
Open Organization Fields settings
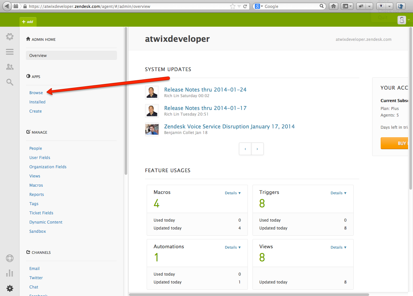pos(48,167)
